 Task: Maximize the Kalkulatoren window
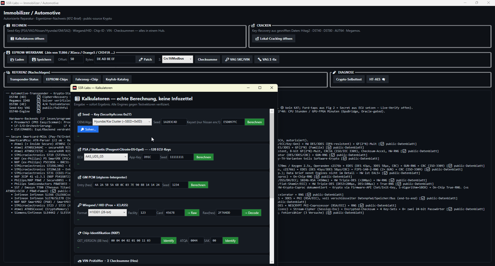(260, 88)
